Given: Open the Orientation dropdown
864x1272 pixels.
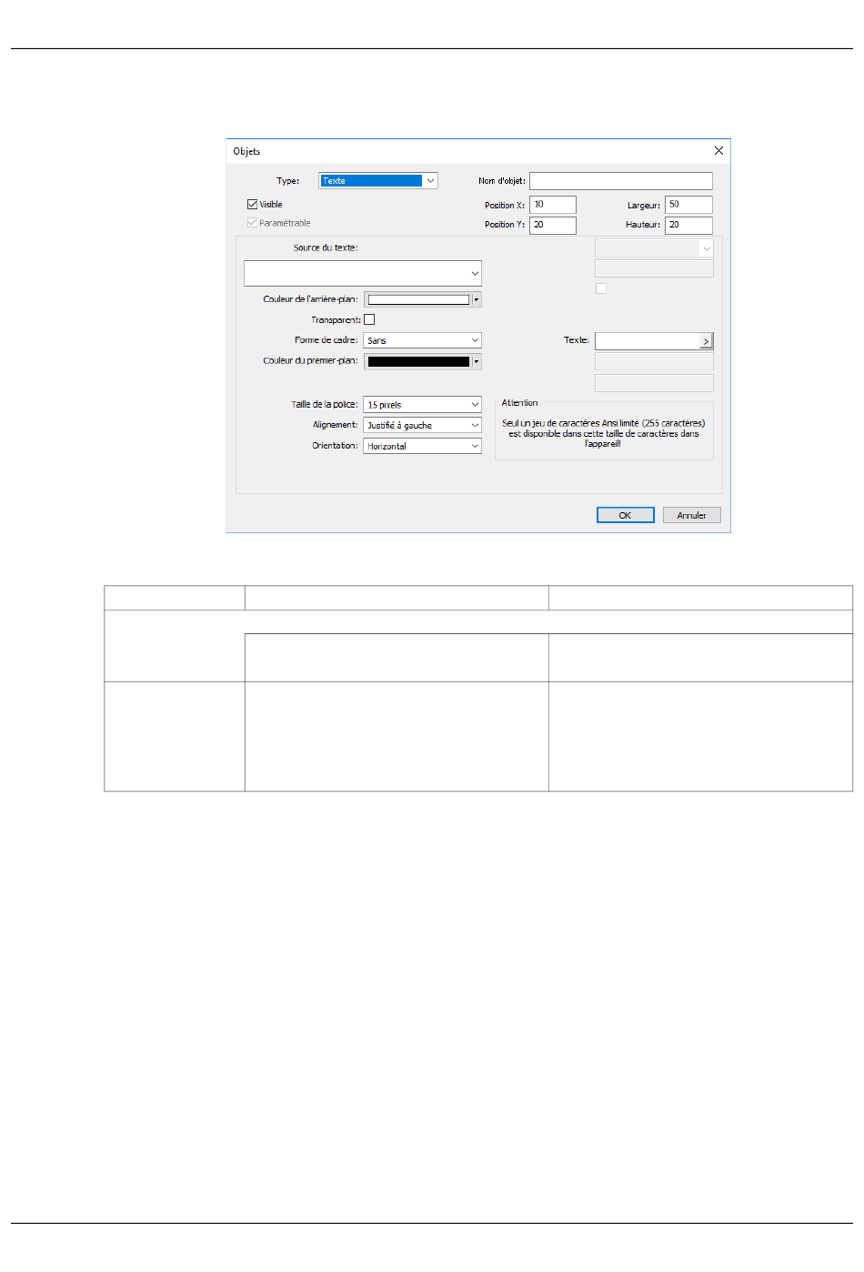Looking at the screenshot, I should (423, 446).
